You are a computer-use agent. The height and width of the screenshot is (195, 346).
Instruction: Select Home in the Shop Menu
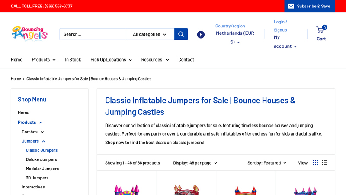click(x=24, y=113)
